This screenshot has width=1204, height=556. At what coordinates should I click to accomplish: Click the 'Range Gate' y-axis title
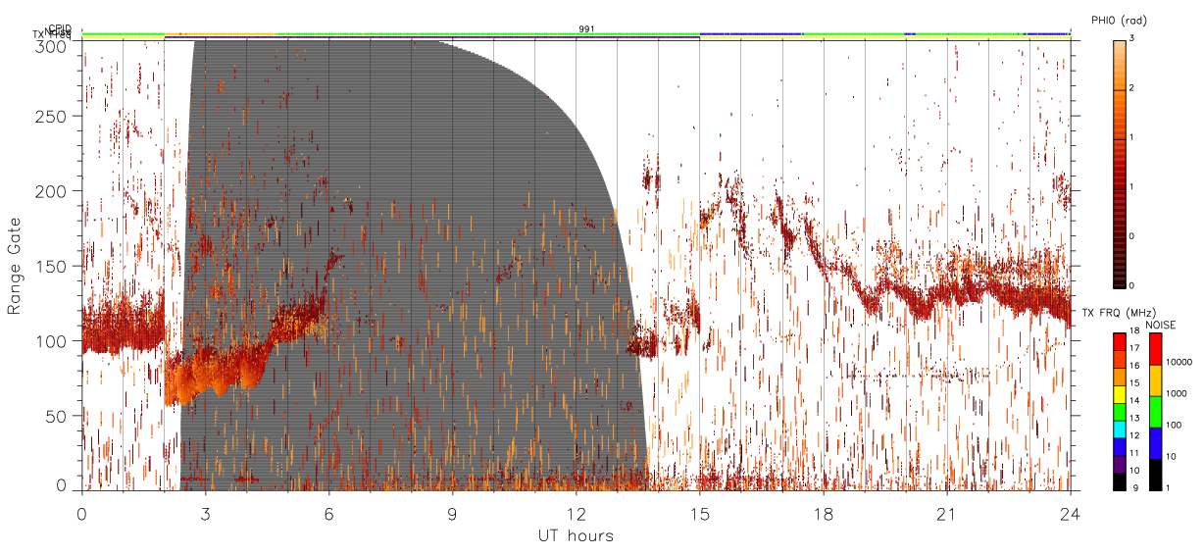(15, 265)
